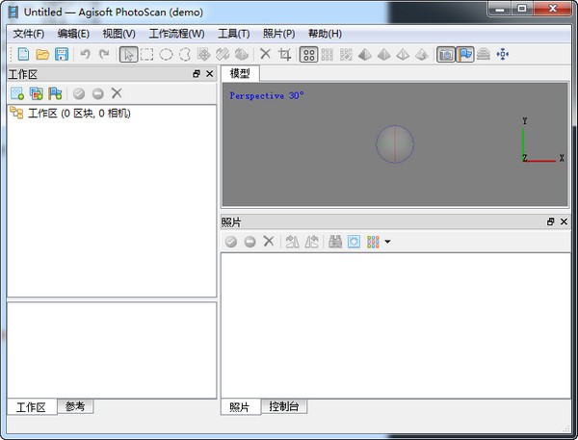Click Add Photos icon in workspace toolbar
578x440 pixels.
point(37,93)
